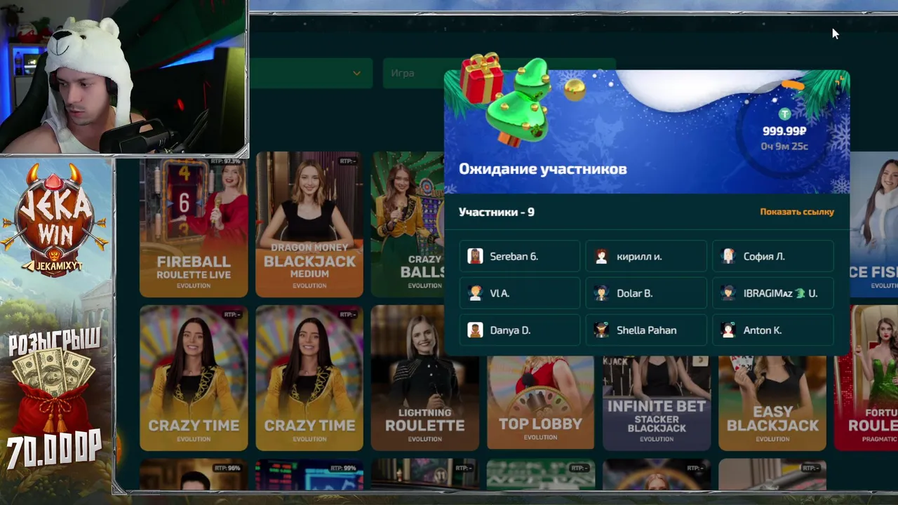Image resolution: width=898 pixels, height=505 pixels.
Task: Click participant name кирилл и.
Action: coord(639,257)
